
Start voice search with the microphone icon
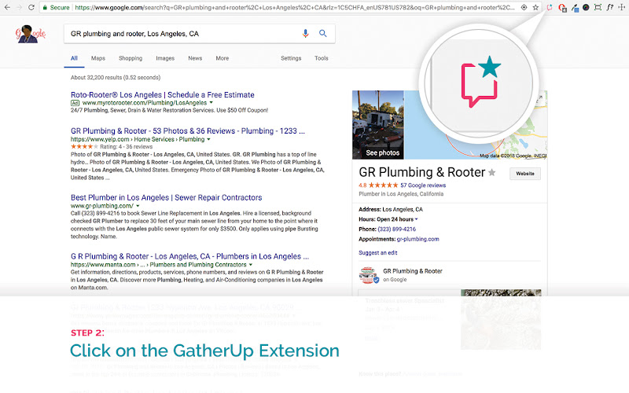click(305, 34)
